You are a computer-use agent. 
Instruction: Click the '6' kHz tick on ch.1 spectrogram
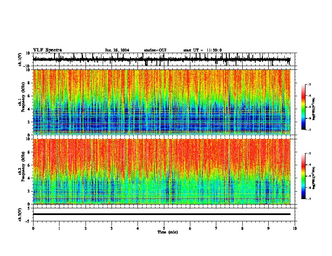29,96
